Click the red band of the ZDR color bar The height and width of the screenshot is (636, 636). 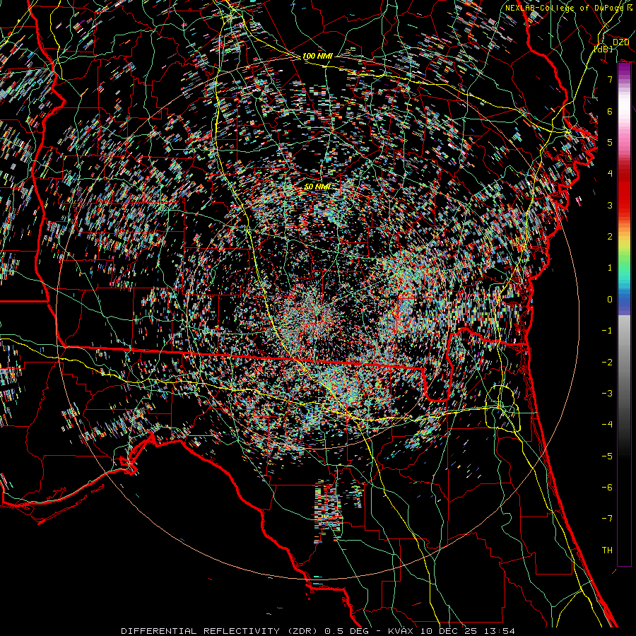pos(624,191)
